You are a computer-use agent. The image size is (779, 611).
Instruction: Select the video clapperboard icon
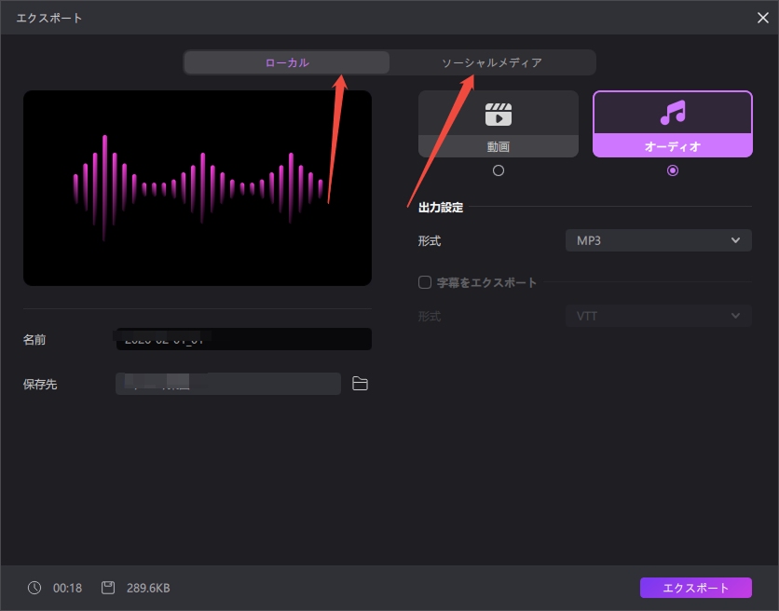coord(499,114)
